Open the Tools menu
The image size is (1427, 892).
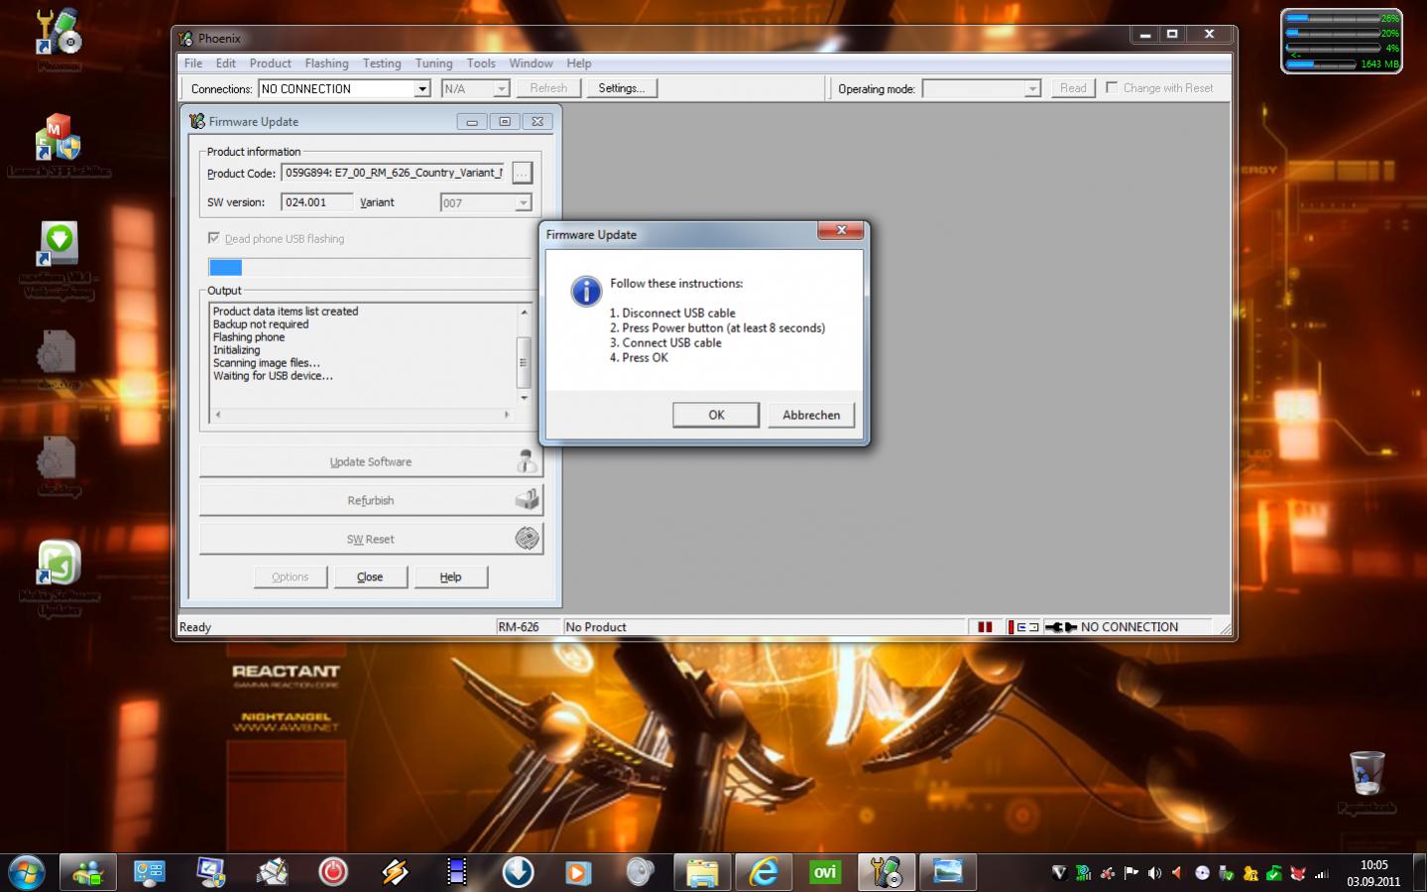[481, 64]
